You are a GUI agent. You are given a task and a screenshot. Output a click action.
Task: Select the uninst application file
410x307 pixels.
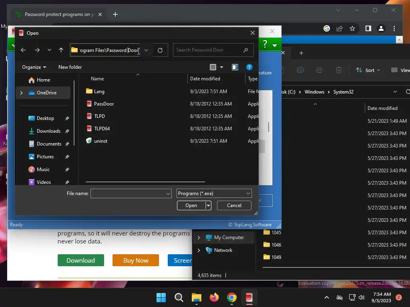pyautogui.click(x=100, y=141)
